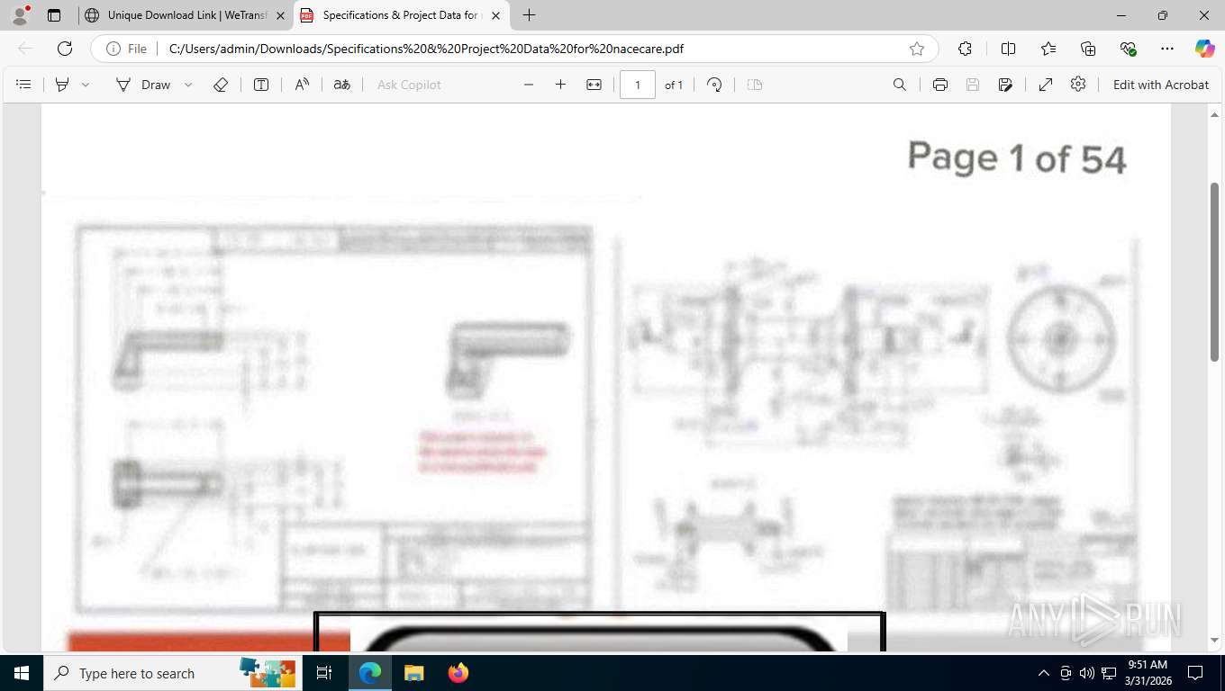The height and width of the screenshot is (691, 1225).
Task: Select the Erase tool
Action: (221, 85)
